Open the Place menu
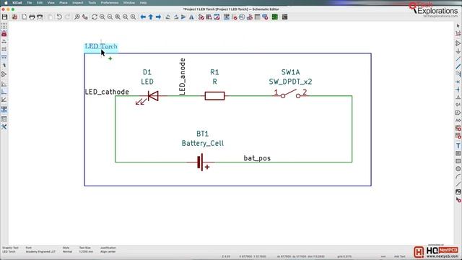 (x=64, y=3)
